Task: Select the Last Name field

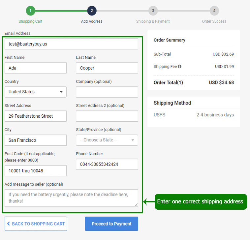Action: (x=107, y=68)
